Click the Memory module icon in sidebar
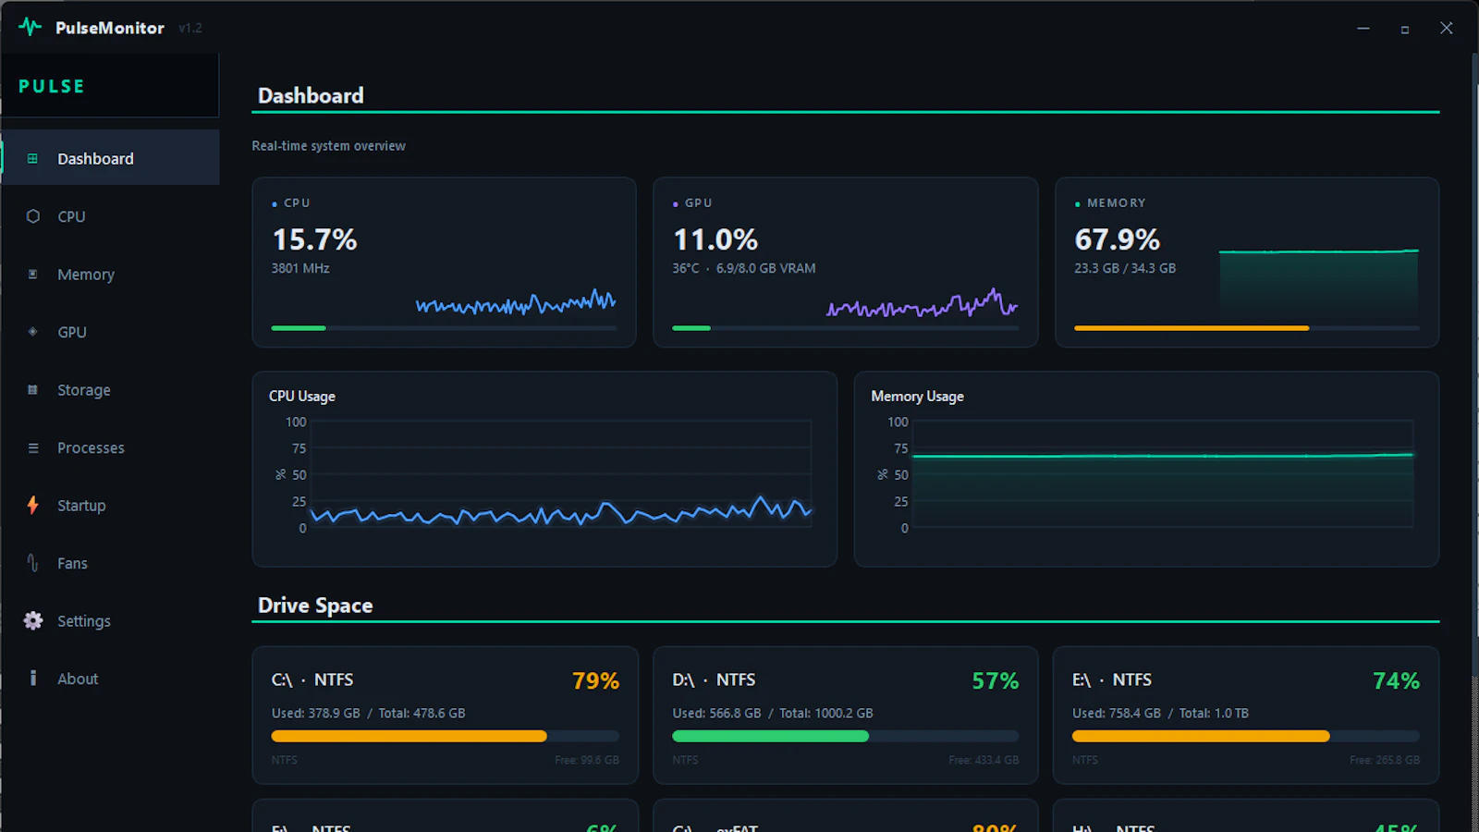Screen dimensions: 1479x832 click(x=33, y=274)
